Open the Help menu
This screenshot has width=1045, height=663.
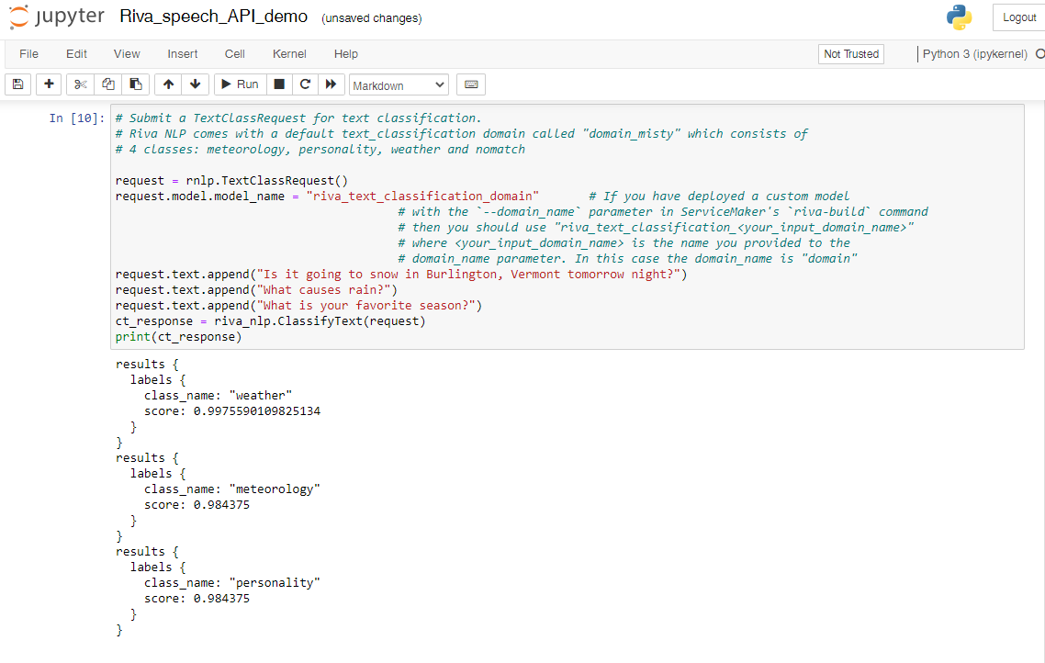coord(346,54)
